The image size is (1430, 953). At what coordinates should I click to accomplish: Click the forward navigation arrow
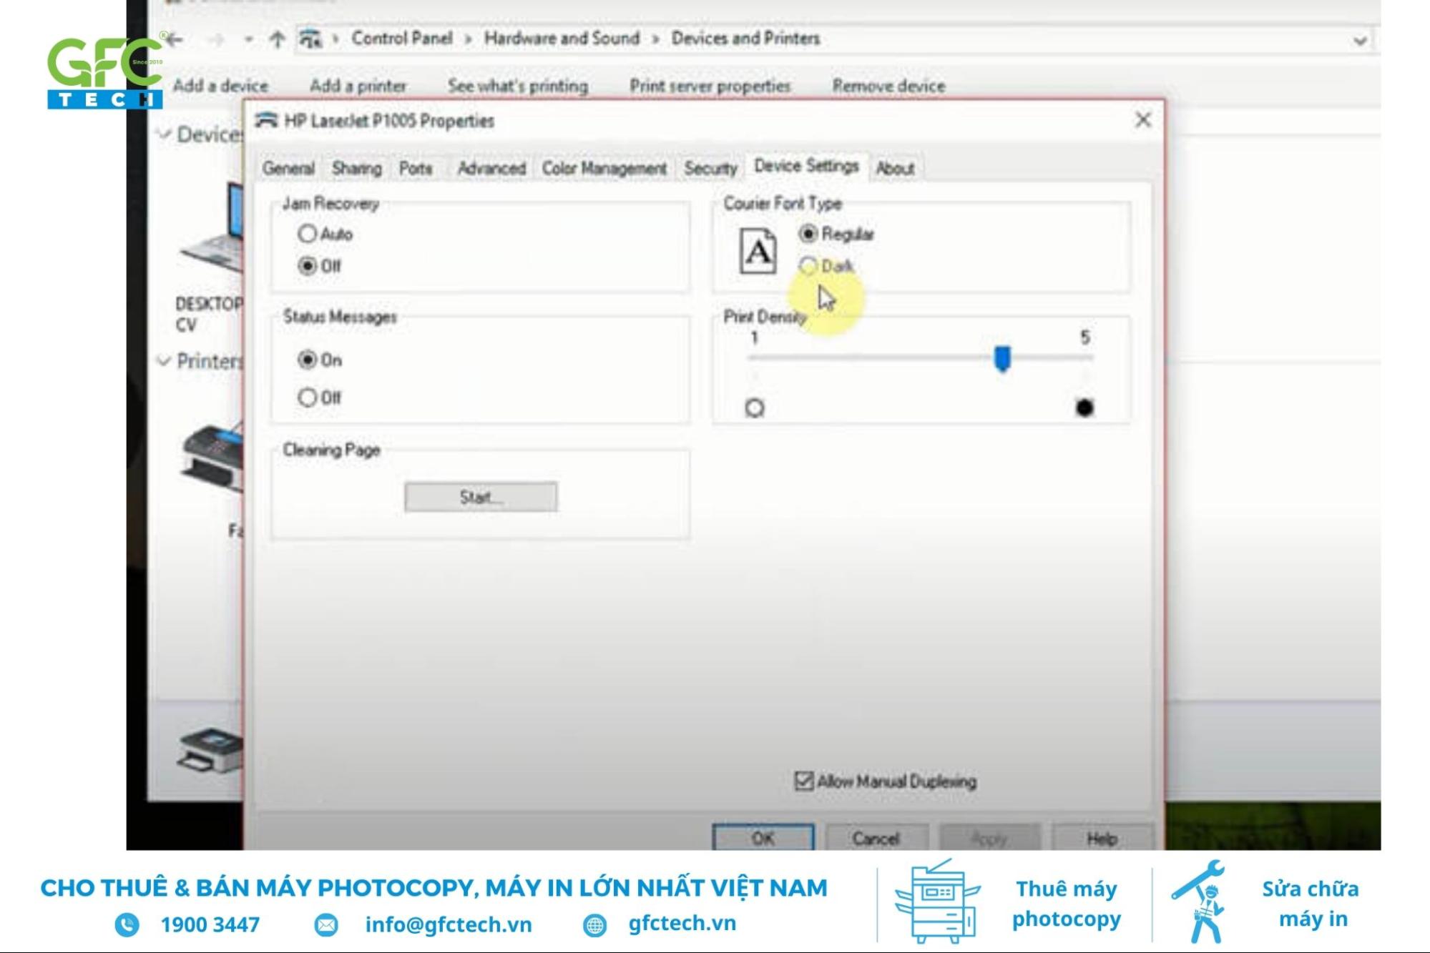coord(215,39)
